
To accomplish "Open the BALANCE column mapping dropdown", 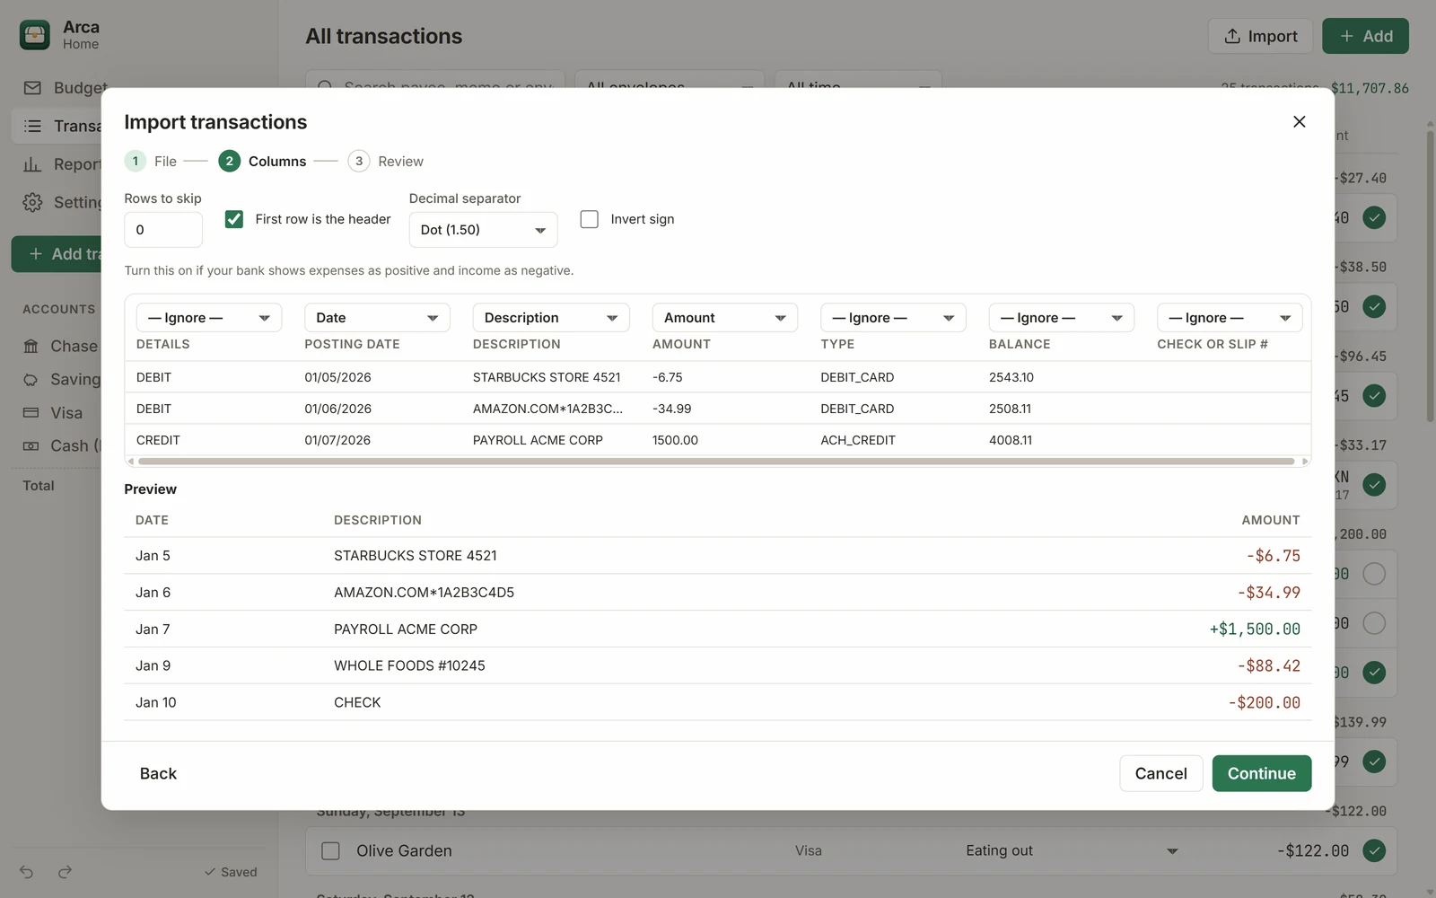I will pos(1062,318).
